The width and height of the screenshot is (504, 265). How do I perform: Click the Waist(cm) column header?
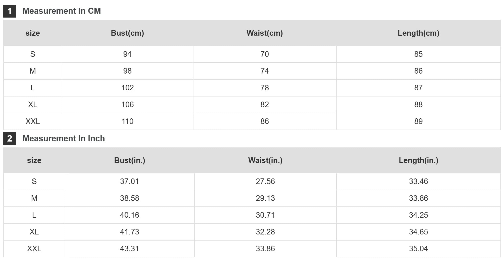coord(265,33)
